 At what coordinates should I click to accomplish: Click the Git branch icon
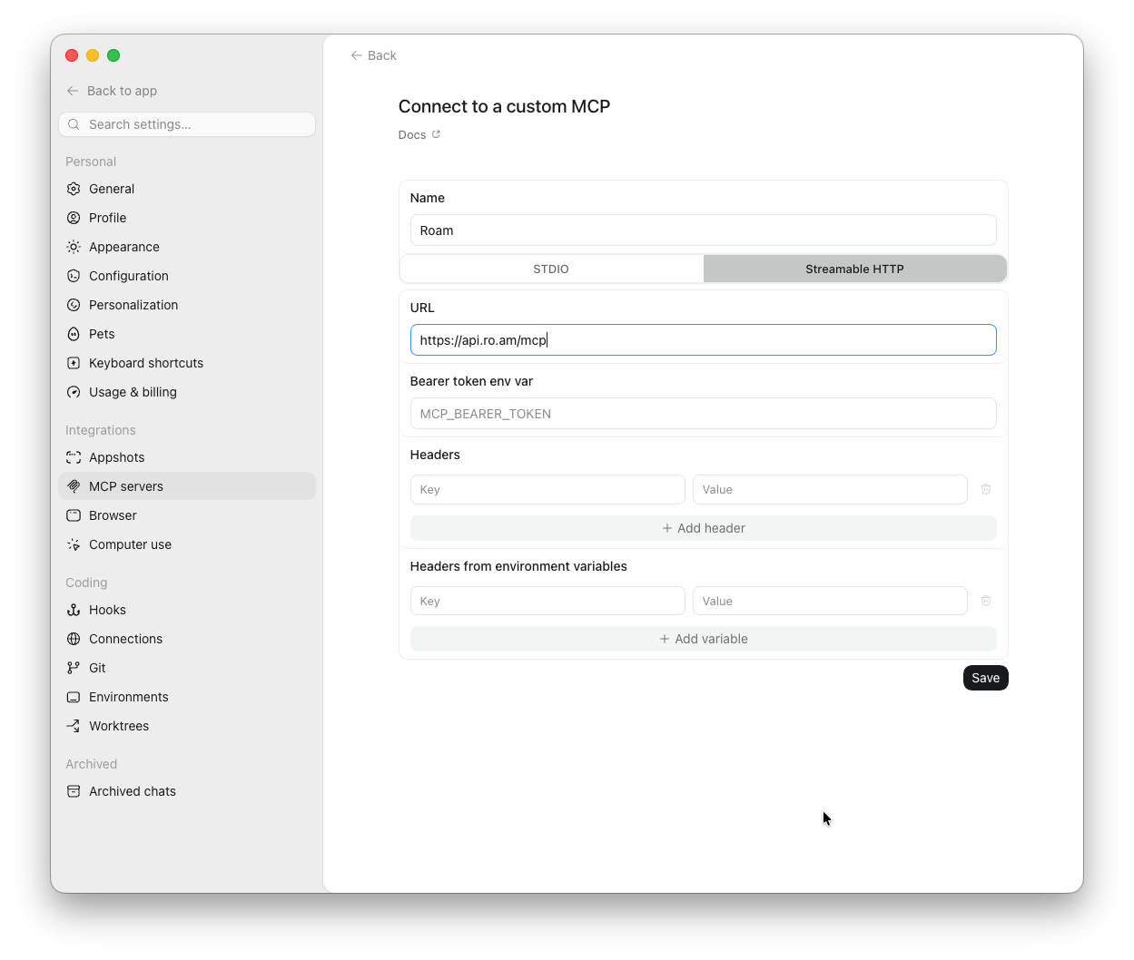(74, 668)
